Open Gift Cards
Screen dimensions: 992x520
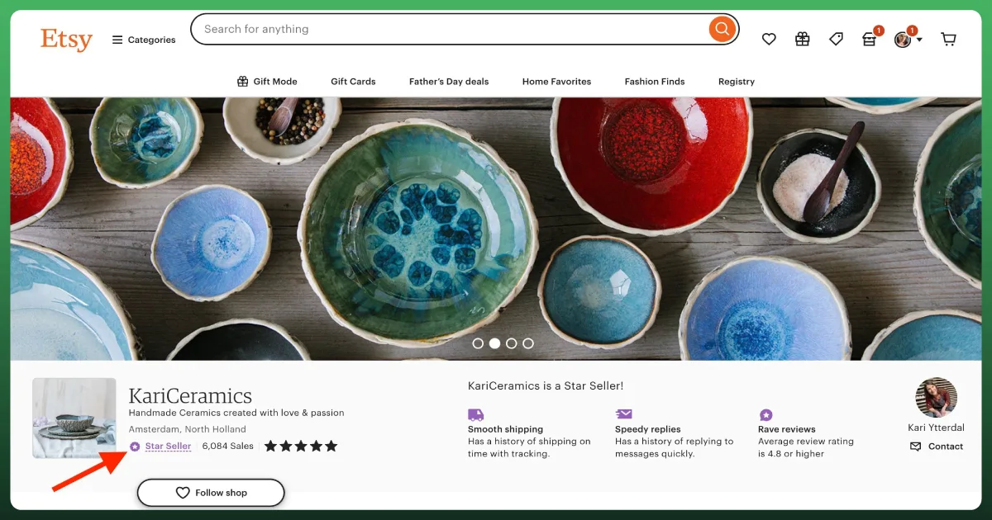coord(353,81)
